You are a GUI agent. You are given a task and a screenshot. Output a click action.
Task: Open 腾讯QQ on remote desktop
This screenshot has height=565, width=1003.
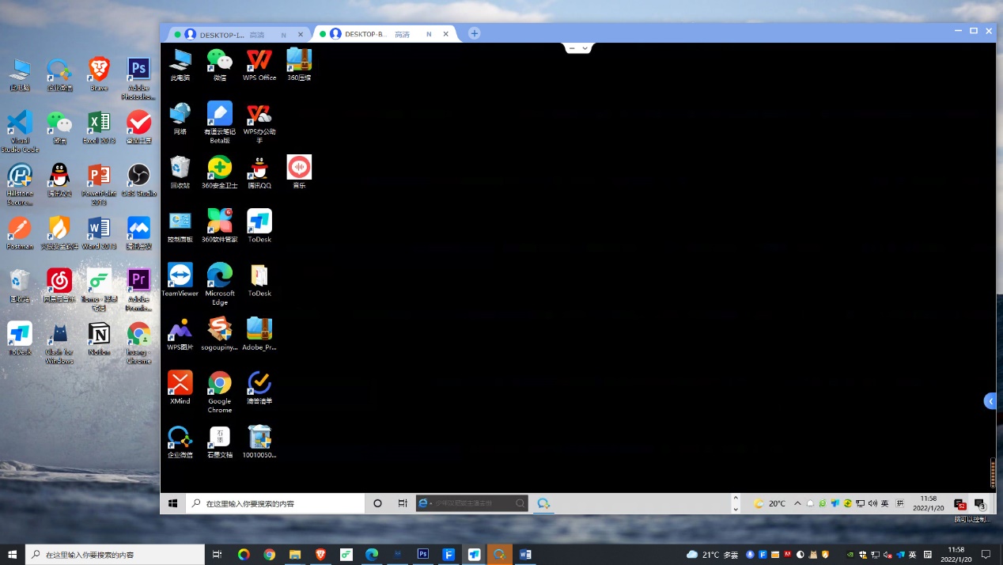pos(259,173)
